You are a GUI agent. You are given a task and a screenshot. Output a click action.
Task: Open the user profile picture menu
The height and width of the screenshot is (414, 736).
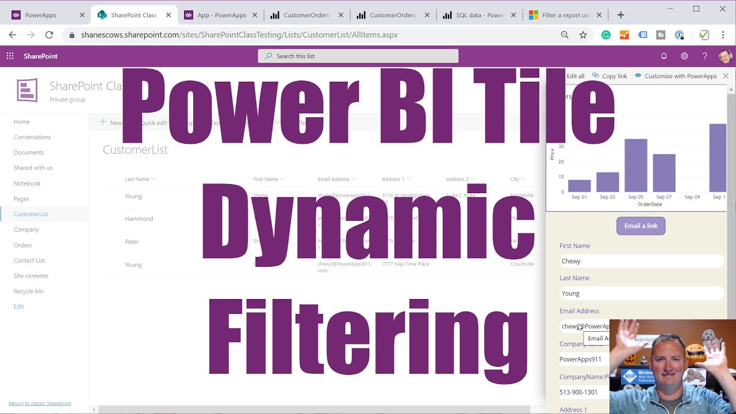pos(724,56)
